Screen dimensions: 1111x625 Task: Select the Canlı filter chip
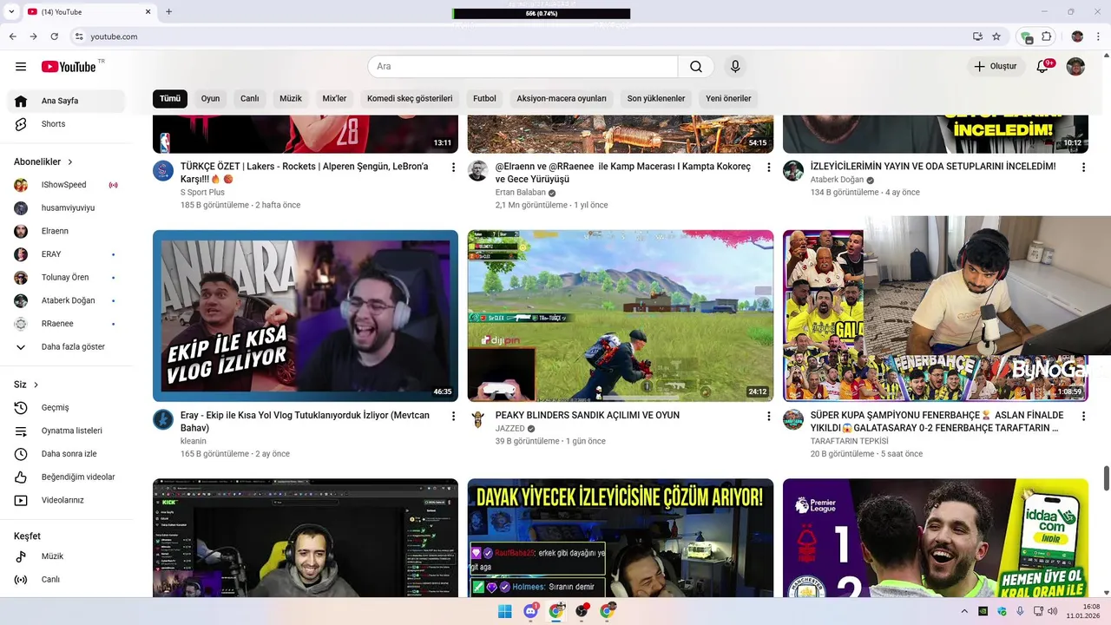(250, 99)
